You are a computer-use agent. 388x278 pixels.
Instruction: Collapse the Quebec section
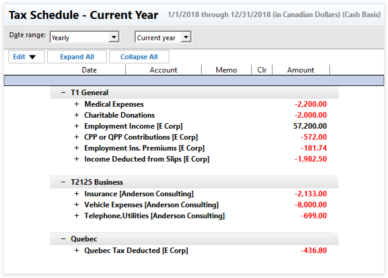pyautogui.click(x=63, y=239)
